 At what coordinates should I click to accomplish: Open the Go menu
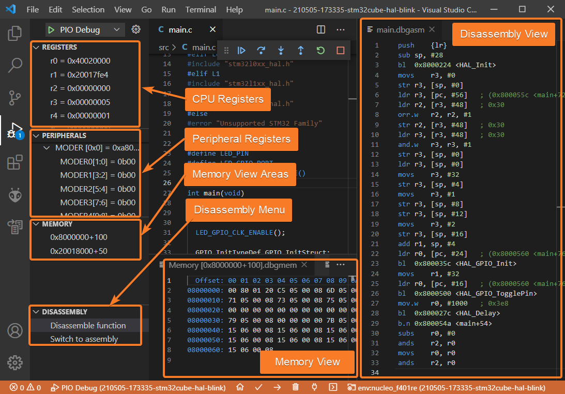pyautogui.click(x=146, y=10)
